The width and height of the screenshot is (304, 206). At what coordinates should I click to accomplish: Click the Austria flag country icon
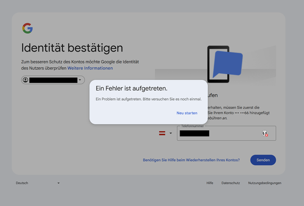[162, 133]
